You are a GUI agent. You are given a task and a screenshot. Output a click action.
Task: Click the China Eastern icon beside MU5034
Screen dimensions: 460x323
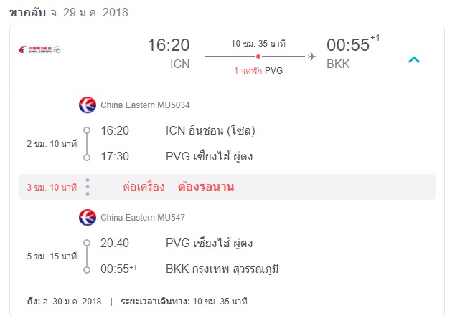click(88, 105)
